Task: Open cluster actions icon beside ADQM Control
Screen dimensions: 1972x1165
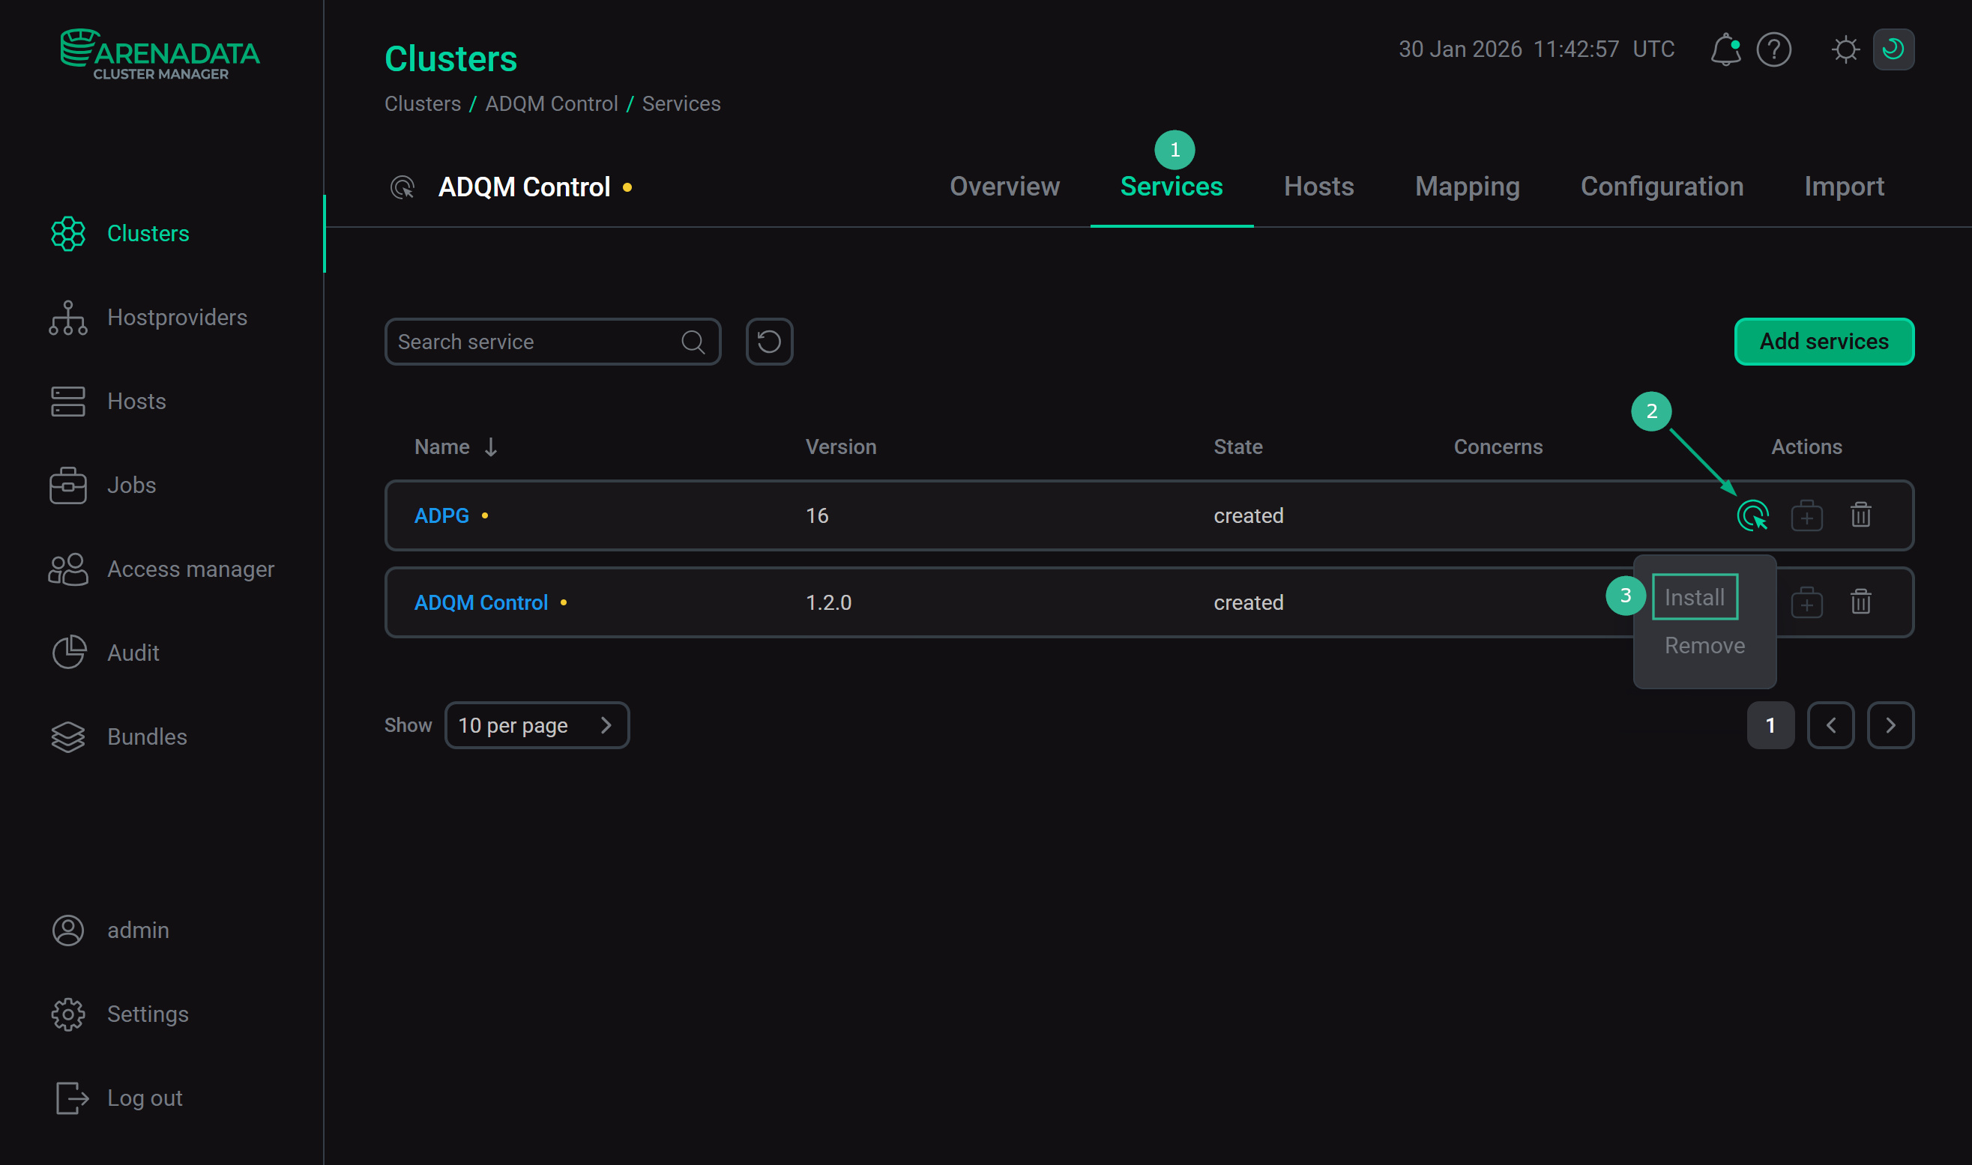Action: tap(402, 187)
